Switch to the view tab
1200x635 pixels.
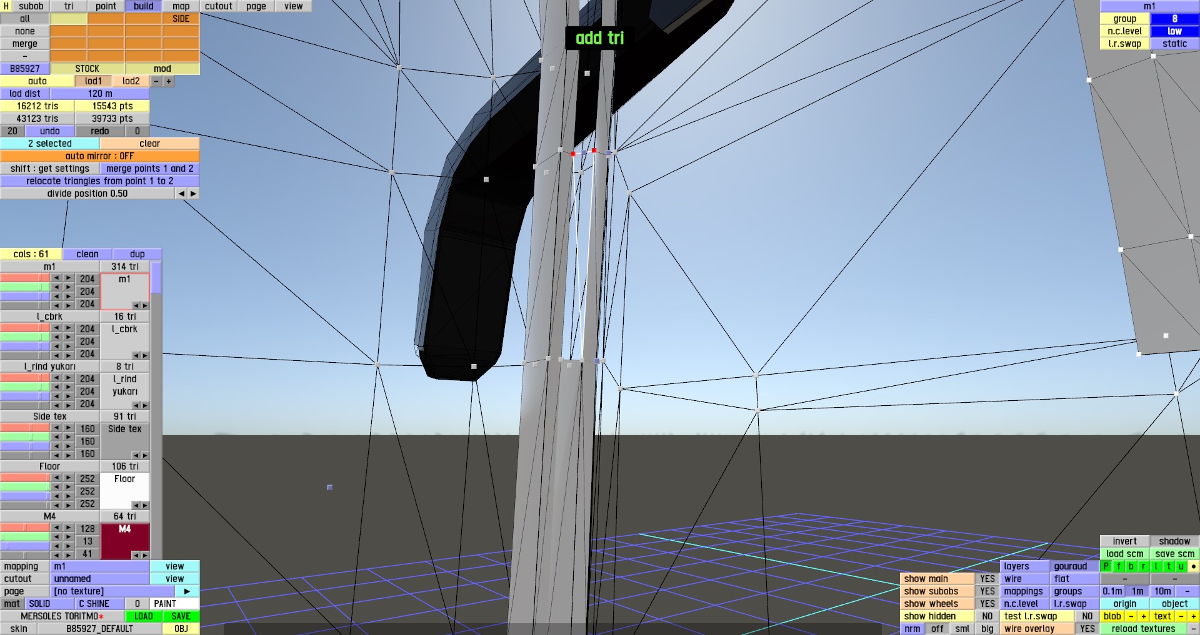pyautogui.click(x=294, y=6)
